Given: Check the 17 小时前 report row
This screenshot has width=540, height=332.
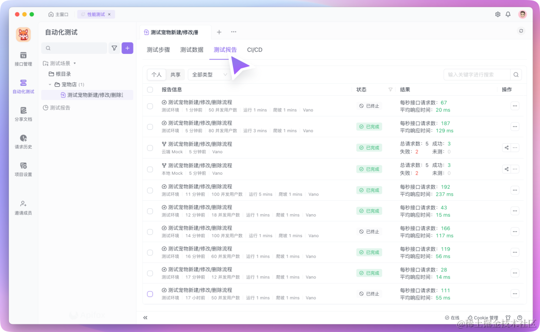Looking at the screenshot, I should click(x=150, y=294).
